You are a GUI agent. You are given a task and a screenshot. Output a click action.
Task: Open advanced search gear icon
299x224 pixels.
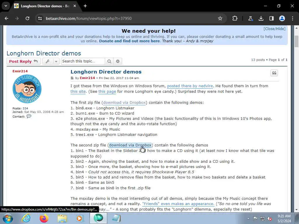(118, 61)
